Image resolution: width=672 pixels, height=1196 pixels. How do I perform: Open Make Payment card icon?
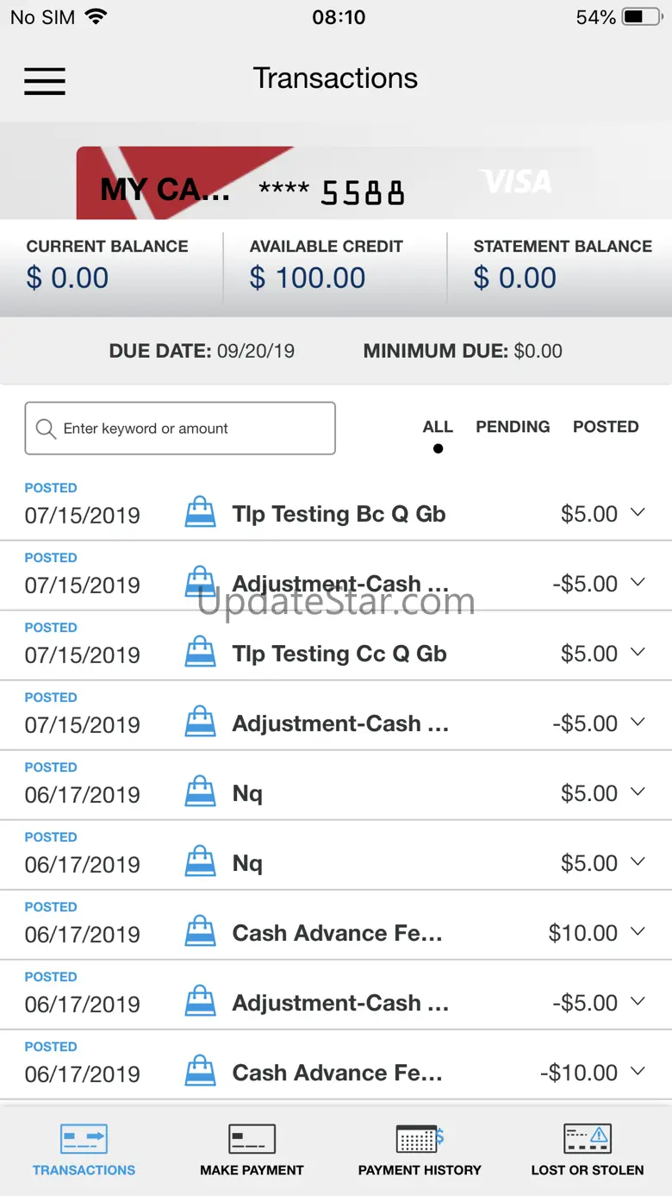(x=252, y=1138)
